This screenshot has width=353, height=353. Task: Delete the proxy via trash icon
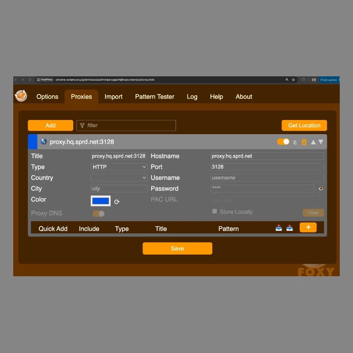click(304, 142)
